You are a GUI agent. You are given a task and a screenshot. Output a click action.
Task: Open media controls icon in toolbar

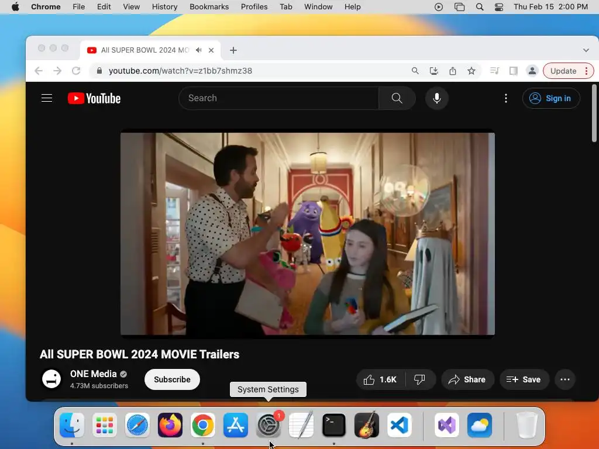(494, 71)
